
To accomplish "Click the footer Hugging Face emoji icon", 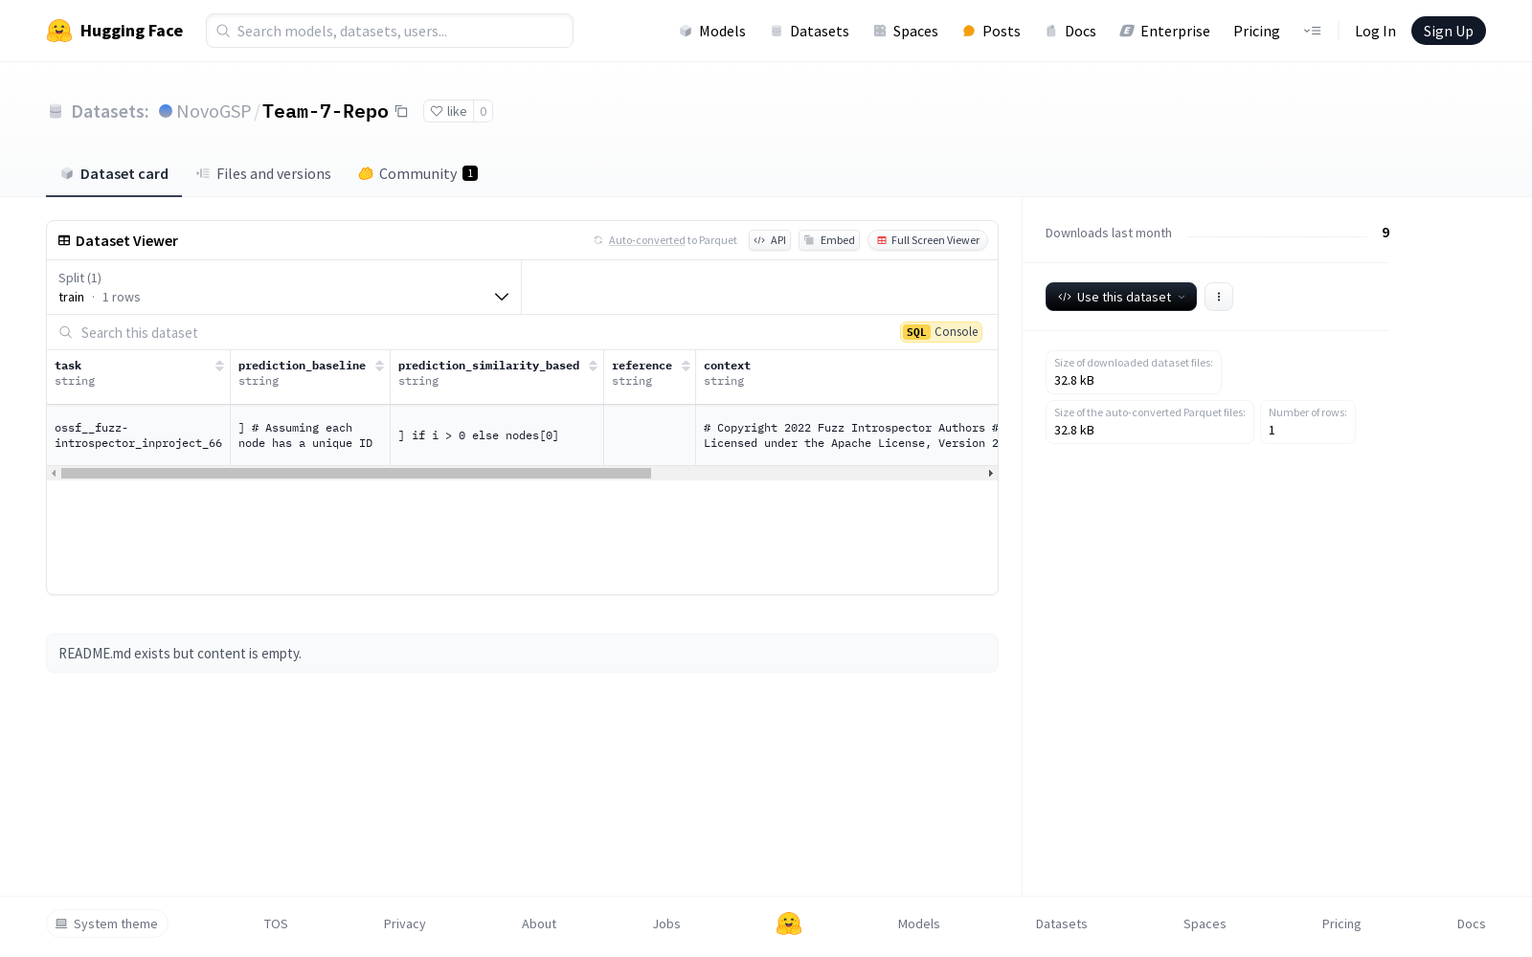I will [789, 924].
